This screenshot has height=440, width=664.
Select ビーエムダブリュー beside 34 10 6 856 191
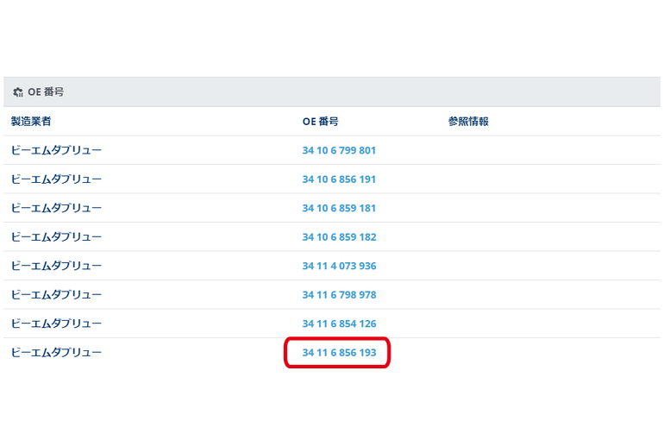click(x=56, y=179)
